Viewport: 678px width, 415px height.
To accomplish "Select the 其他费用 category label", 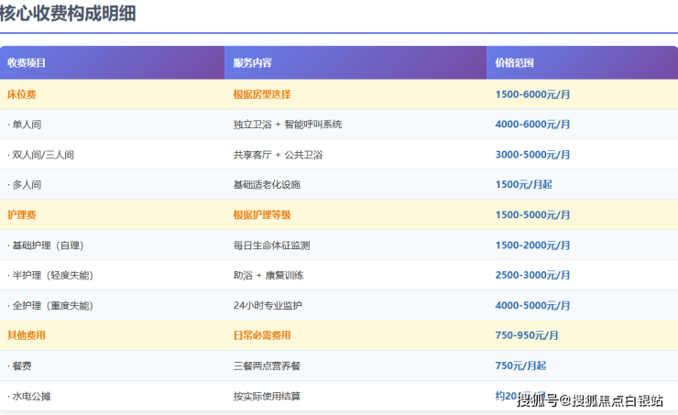I will 27,335.
